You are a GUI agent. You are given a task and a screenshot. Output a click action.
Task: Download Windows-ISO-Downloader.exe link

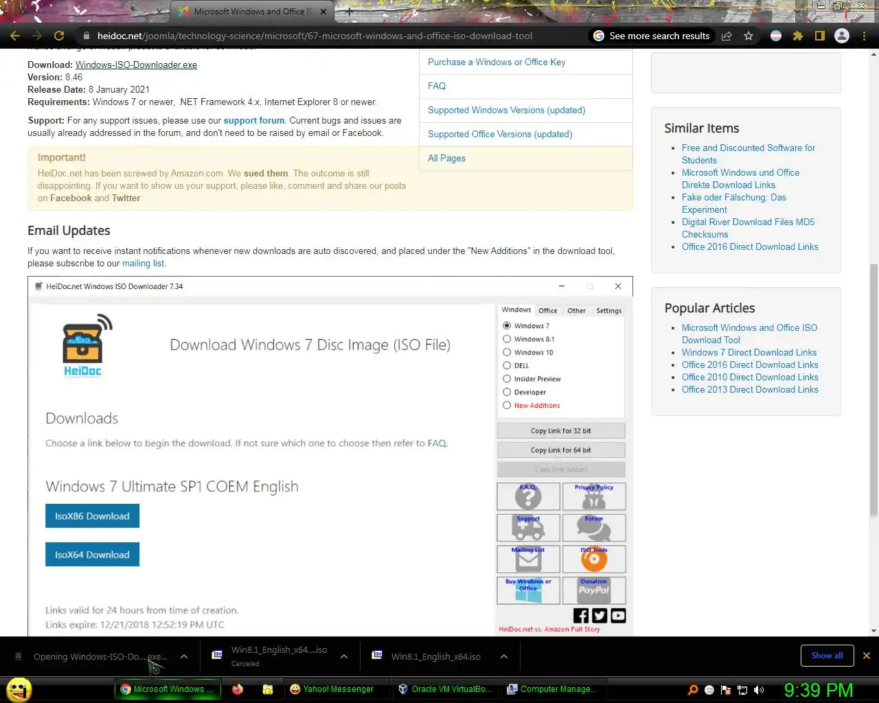click(x=136, y=65)
